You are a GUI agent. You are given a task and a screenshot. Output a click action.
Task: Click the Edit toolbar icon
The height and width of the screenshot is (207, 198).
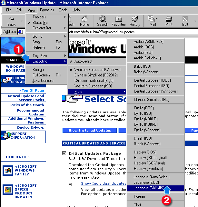click(185, 19)
